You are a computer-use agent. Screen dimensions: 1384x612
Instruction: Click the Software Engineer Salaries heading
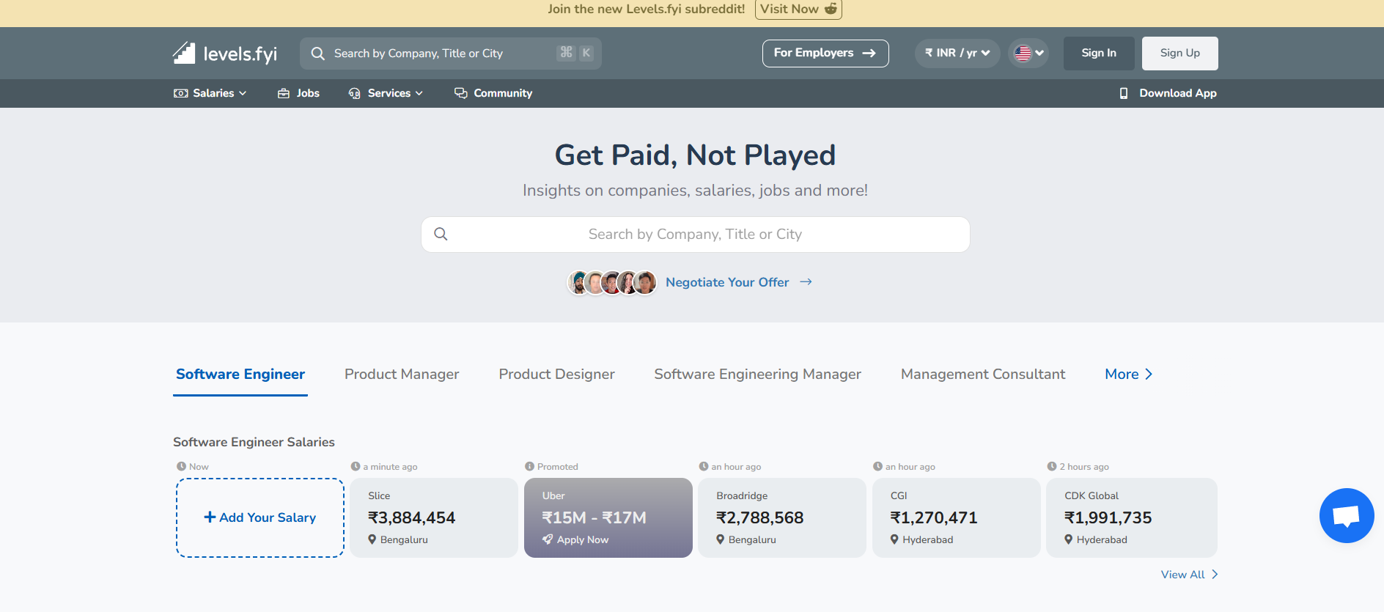point(254,442)
